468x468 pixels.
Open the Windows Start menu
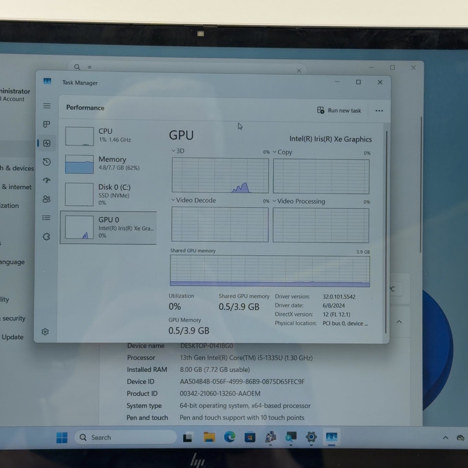click(x=62, y=438)
